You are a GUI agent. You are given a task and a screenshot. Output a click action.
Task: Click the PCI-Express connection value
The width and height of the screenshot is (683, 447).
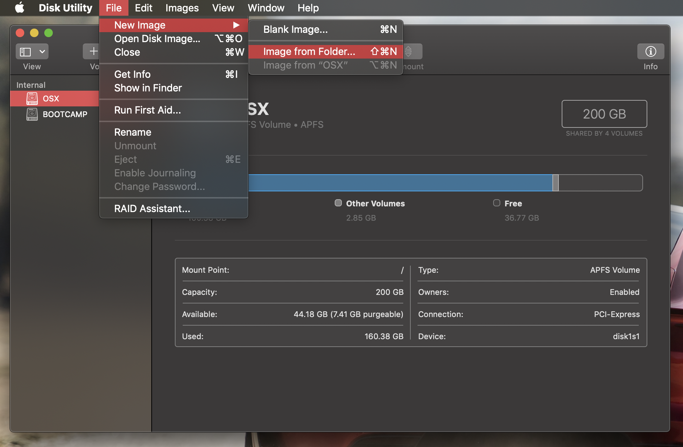tap(617, 314)
